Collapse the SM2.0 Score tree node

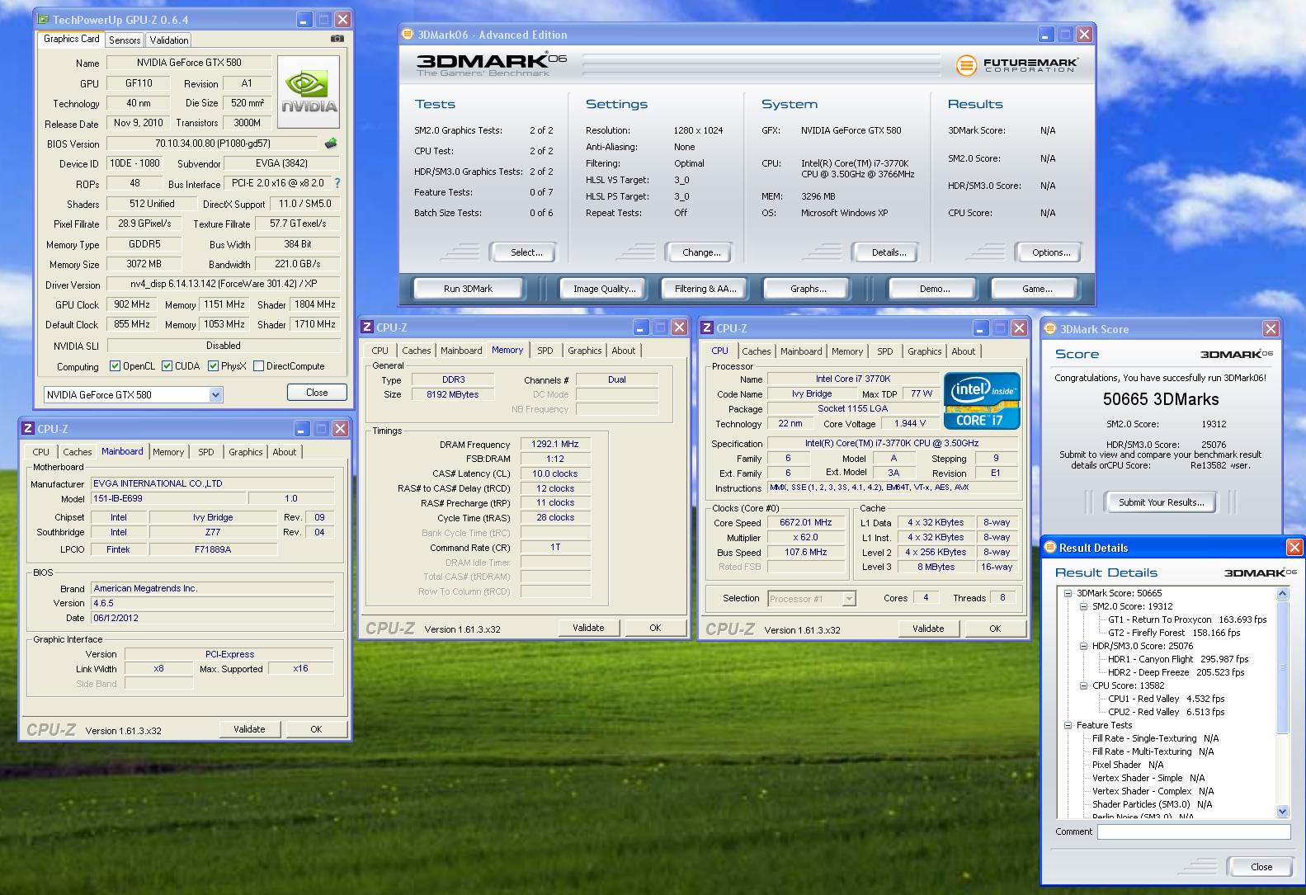coord(1084,606)
